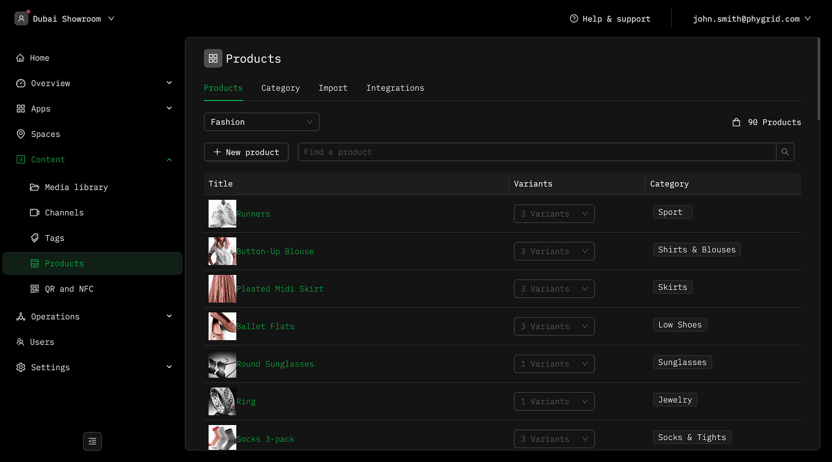Click the search magnifier icon button

coord(785,152)
